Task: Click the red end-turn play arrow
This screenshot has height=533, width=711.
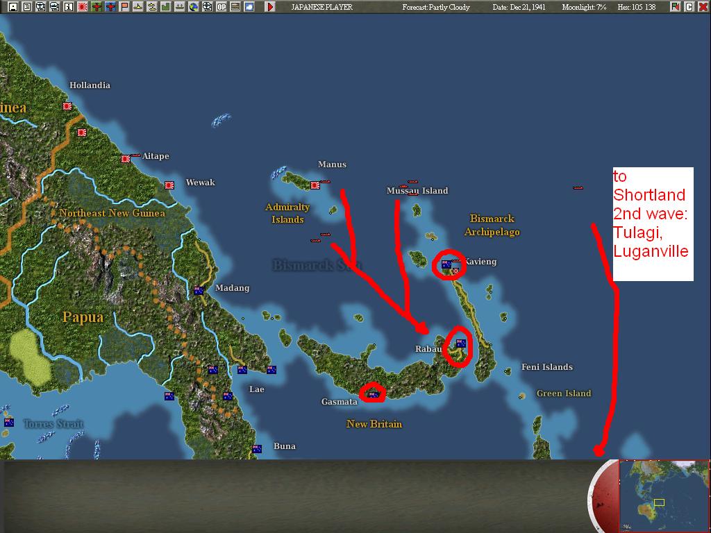Action: pos(270,7)
